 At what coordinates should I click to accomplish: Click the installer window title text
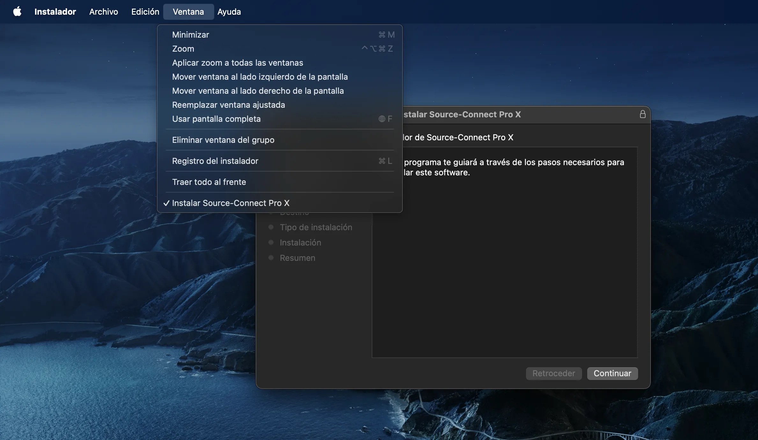[x=462, y=114]
